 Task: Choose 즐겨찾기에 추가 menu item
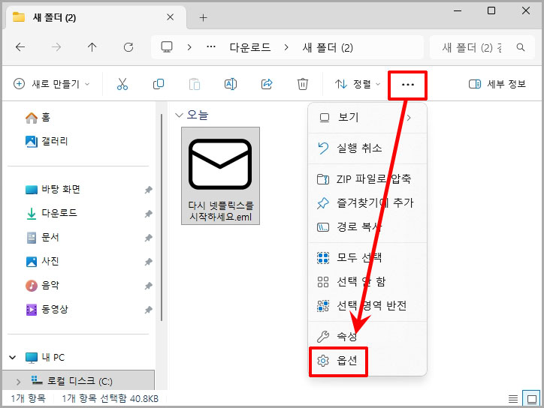[367, 203]
